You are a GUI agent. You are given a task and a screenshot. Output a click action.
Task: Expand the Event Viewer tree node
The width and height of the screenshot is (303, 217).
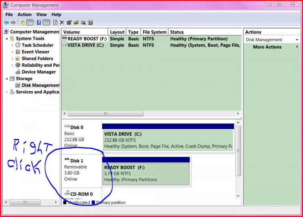[13, 52]
